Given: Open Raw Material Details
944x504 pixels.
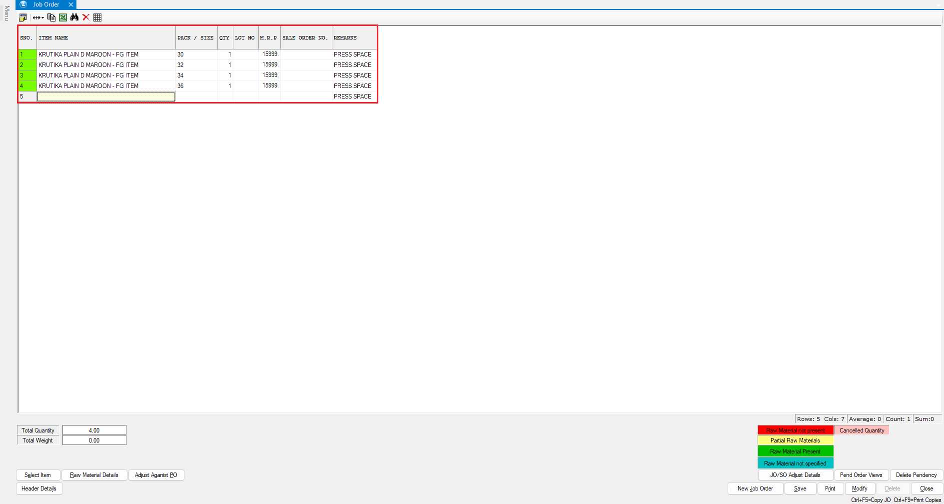Looking at the screenshot, I should pos(94,475).
